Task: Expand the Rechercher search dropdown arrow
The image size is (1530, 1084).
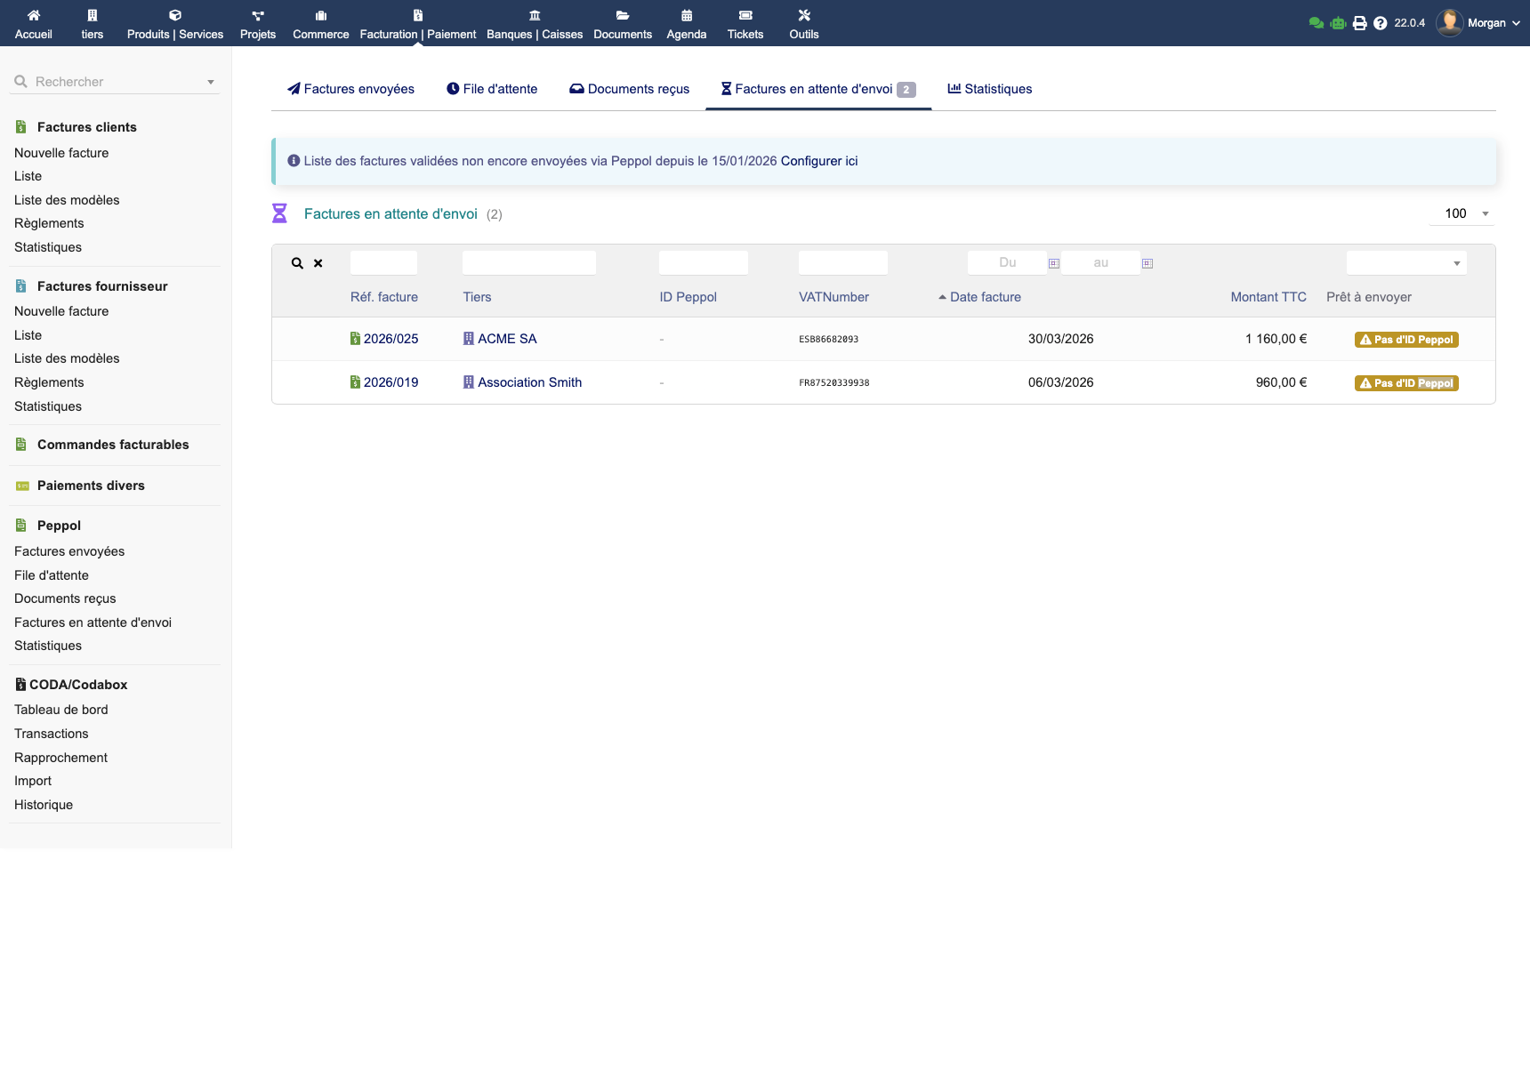Action: pos(211,82)
